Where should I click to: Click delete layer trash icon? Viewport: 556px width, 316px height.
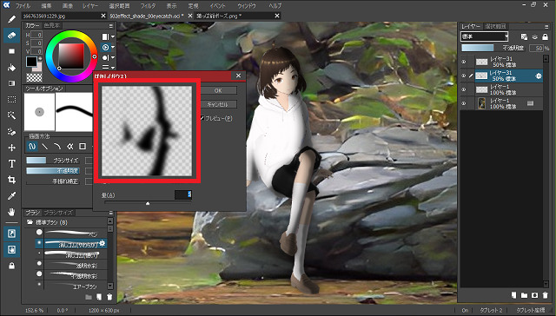tap(546, 295)
